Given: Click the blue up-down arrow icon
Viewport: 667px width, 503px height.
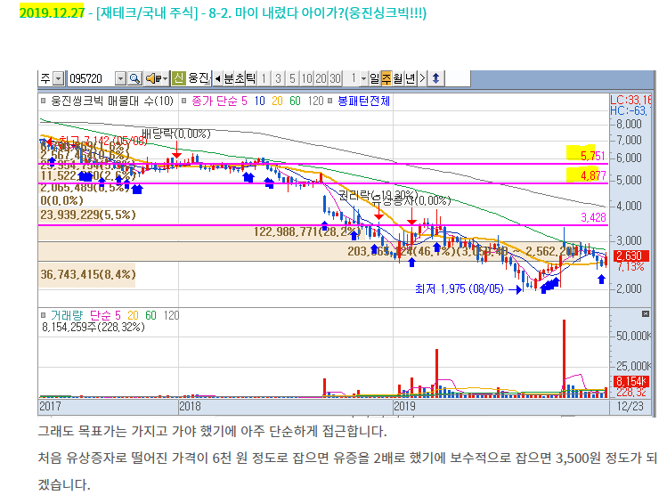Looking at the screenshot, I should (x=435, y=78).
